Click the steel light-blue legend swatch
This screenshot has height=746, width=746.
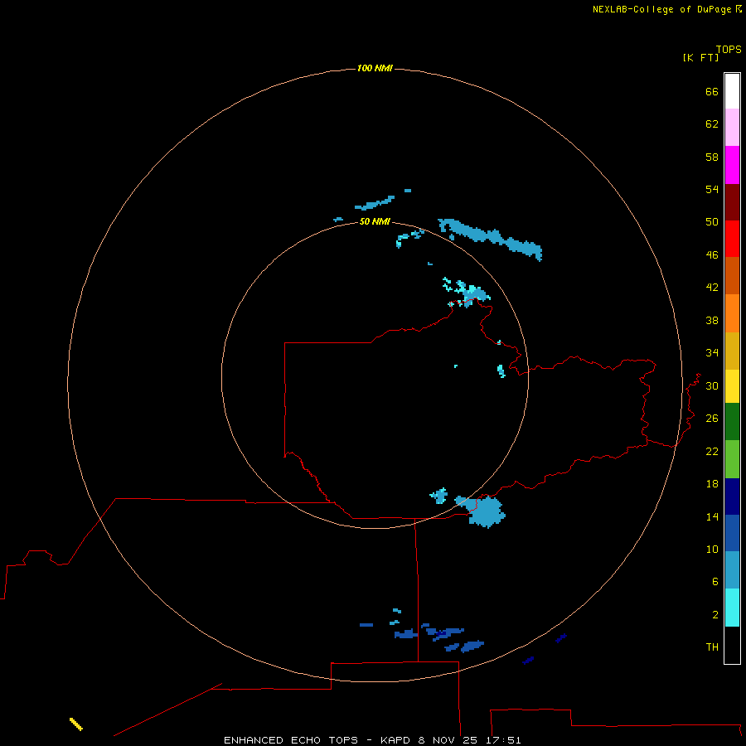point(732,569)
